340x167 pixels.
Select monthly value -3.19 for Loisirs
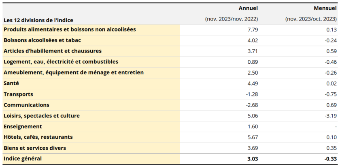pos(330,116)
